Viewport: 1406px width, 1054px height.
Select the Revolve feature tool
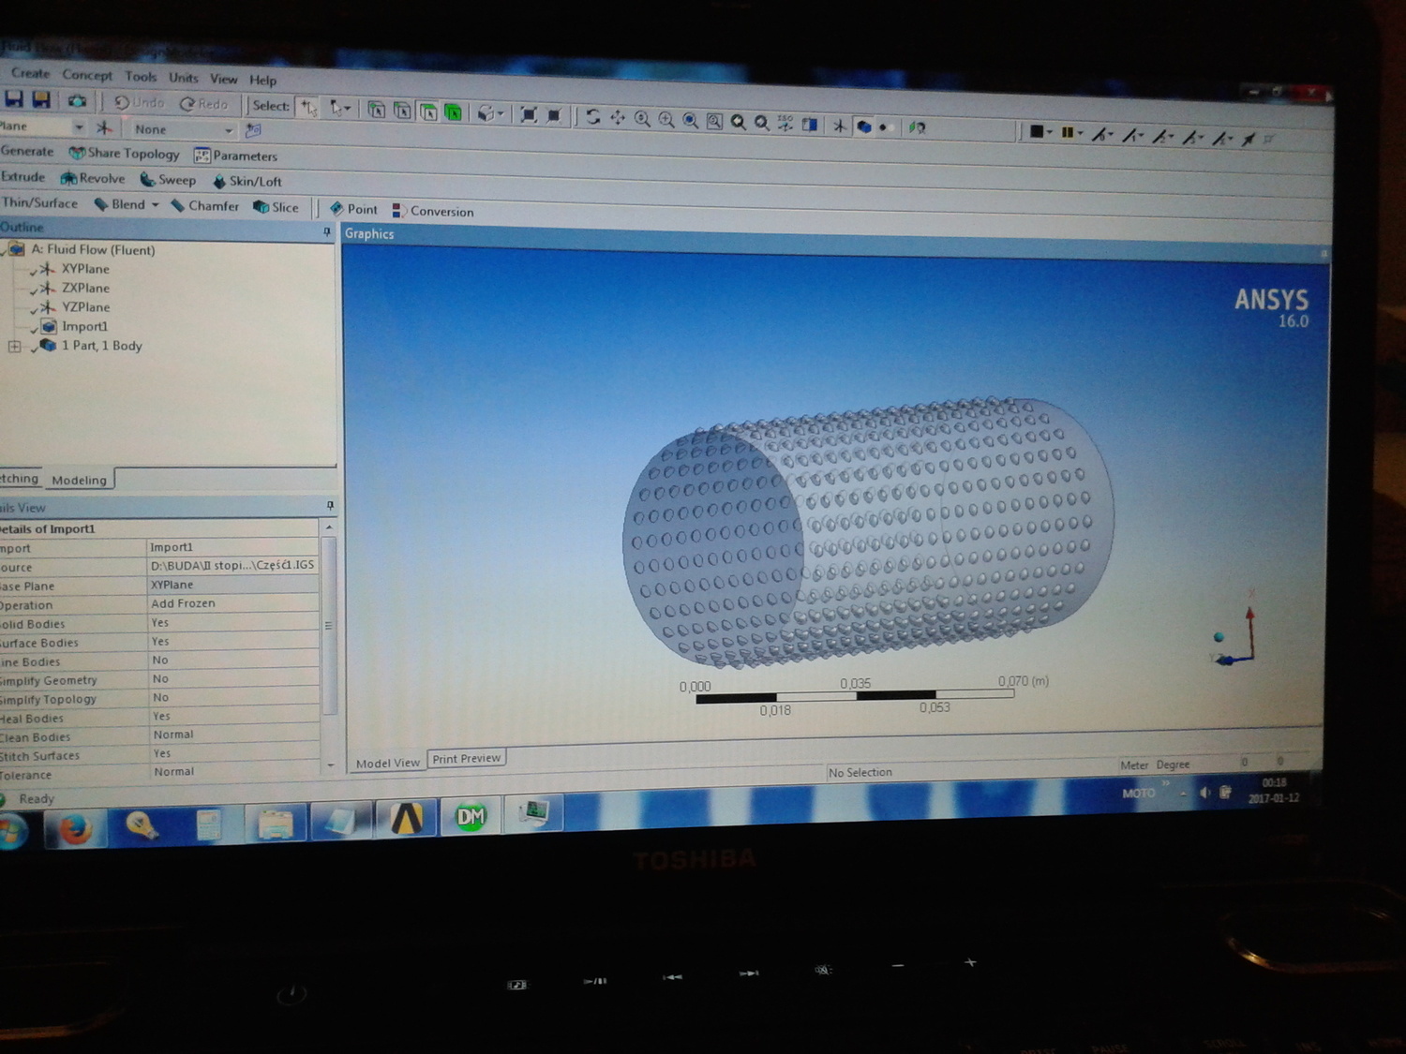click(93, 178)
